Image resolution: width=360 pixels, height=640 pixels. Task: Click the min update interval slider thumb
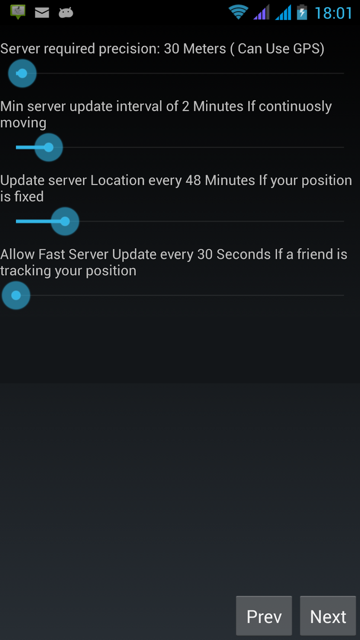click(49, 147)
